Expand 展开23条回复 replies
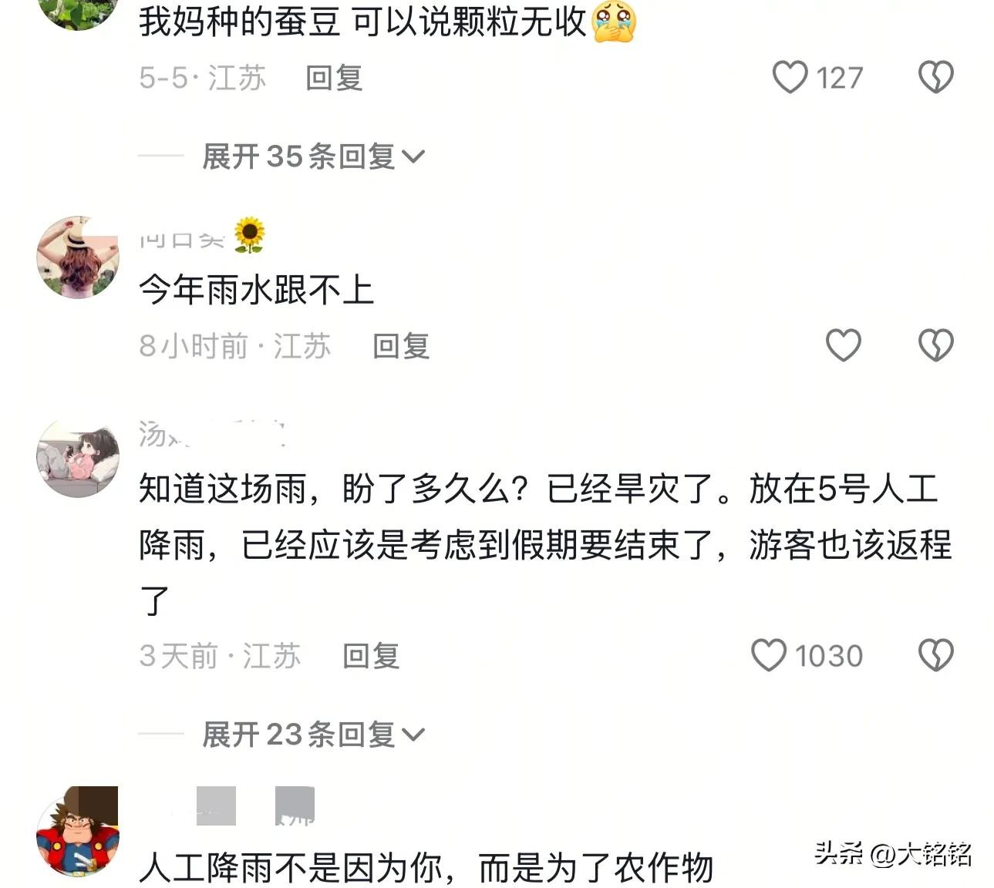The image size is (994, 888). coord(313,735)
